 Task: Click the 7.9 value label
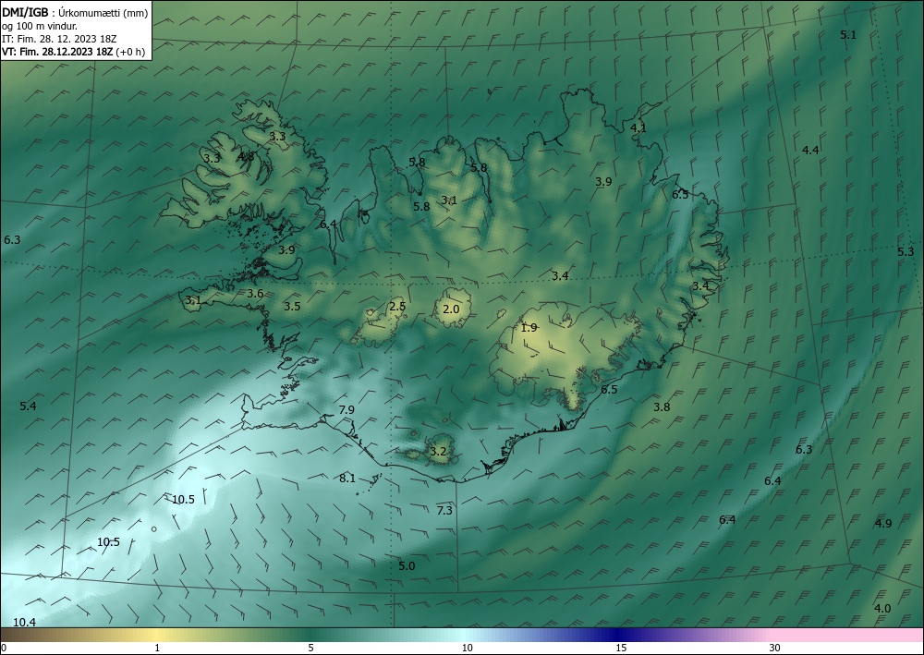[346, 410]
